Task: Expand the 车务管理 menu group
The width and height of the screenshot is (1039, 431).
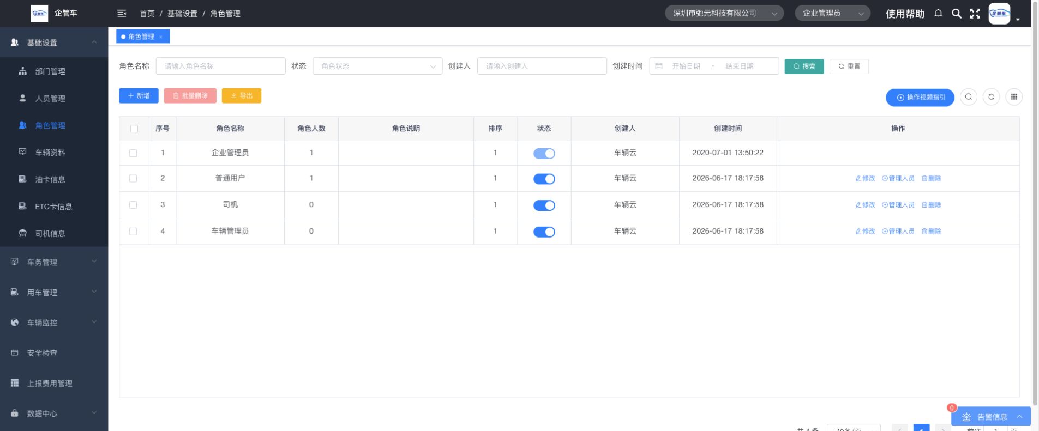Action: tap(54, 262)
